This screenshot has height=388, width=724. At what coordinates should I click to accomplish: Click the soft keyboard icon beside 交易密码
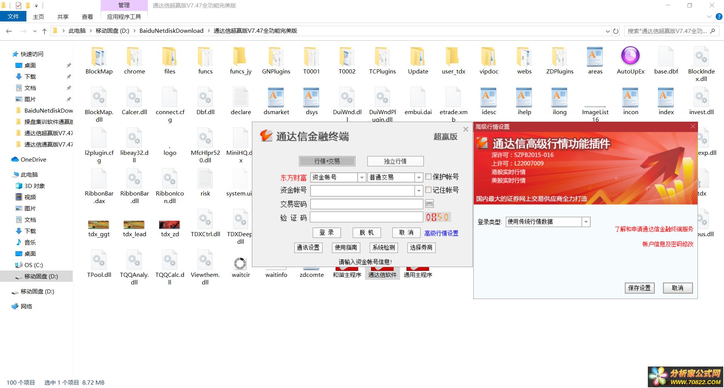(x=429, y=204)
